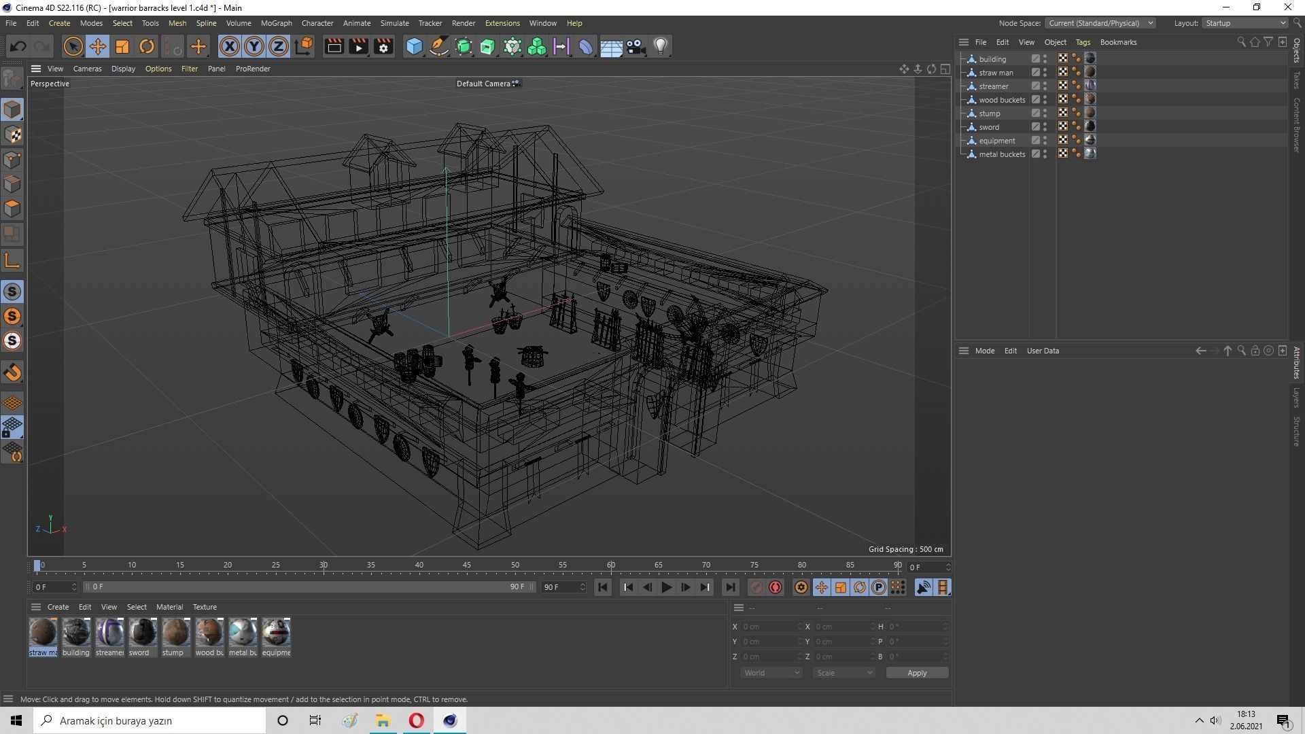
Task: Select the Live Selection tool
Action: click(x=73, y=46)
